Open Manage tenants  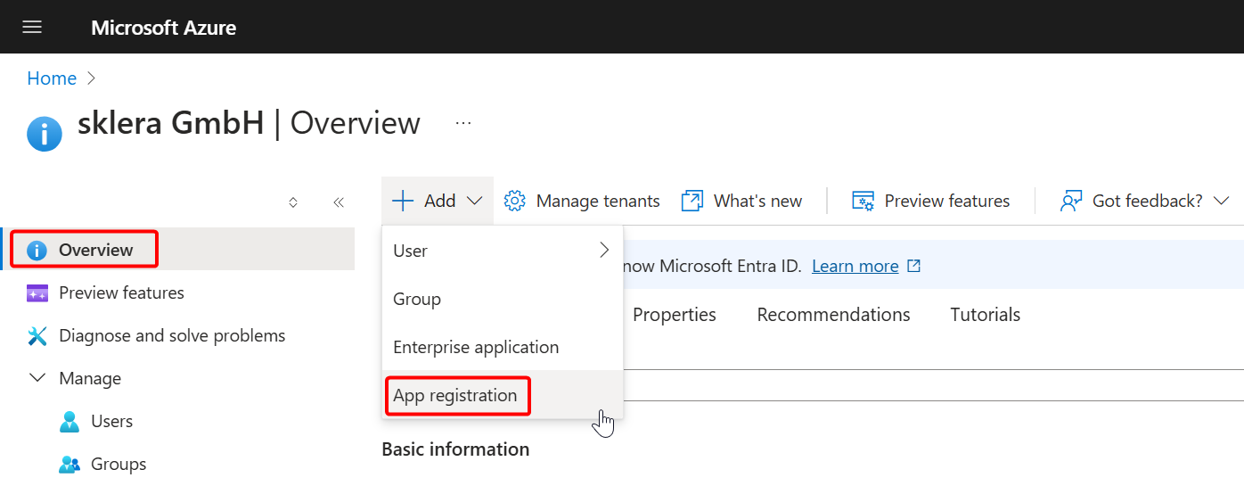[582, 201]
